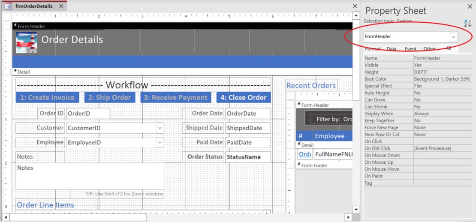The height and width of the screenshot is (222, 476).
Task: Click the vertical scrollbar down arrow
Action: [356, 209]
